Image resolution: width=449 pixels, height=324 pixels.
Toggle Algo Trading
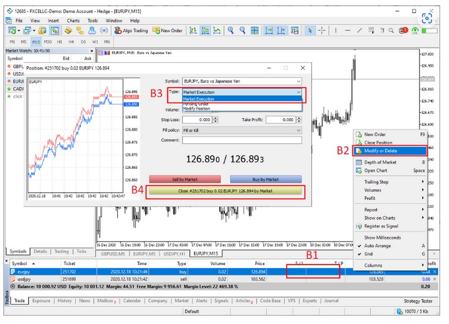(131, 30)
